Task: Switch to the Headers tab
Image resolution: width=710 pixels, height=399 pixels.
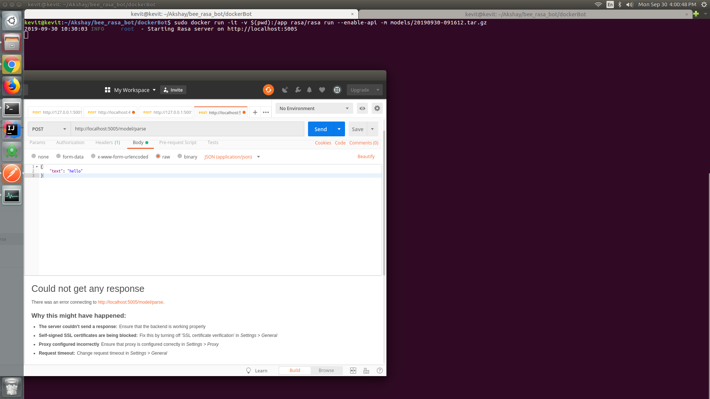Action: (x=107, y=143)
